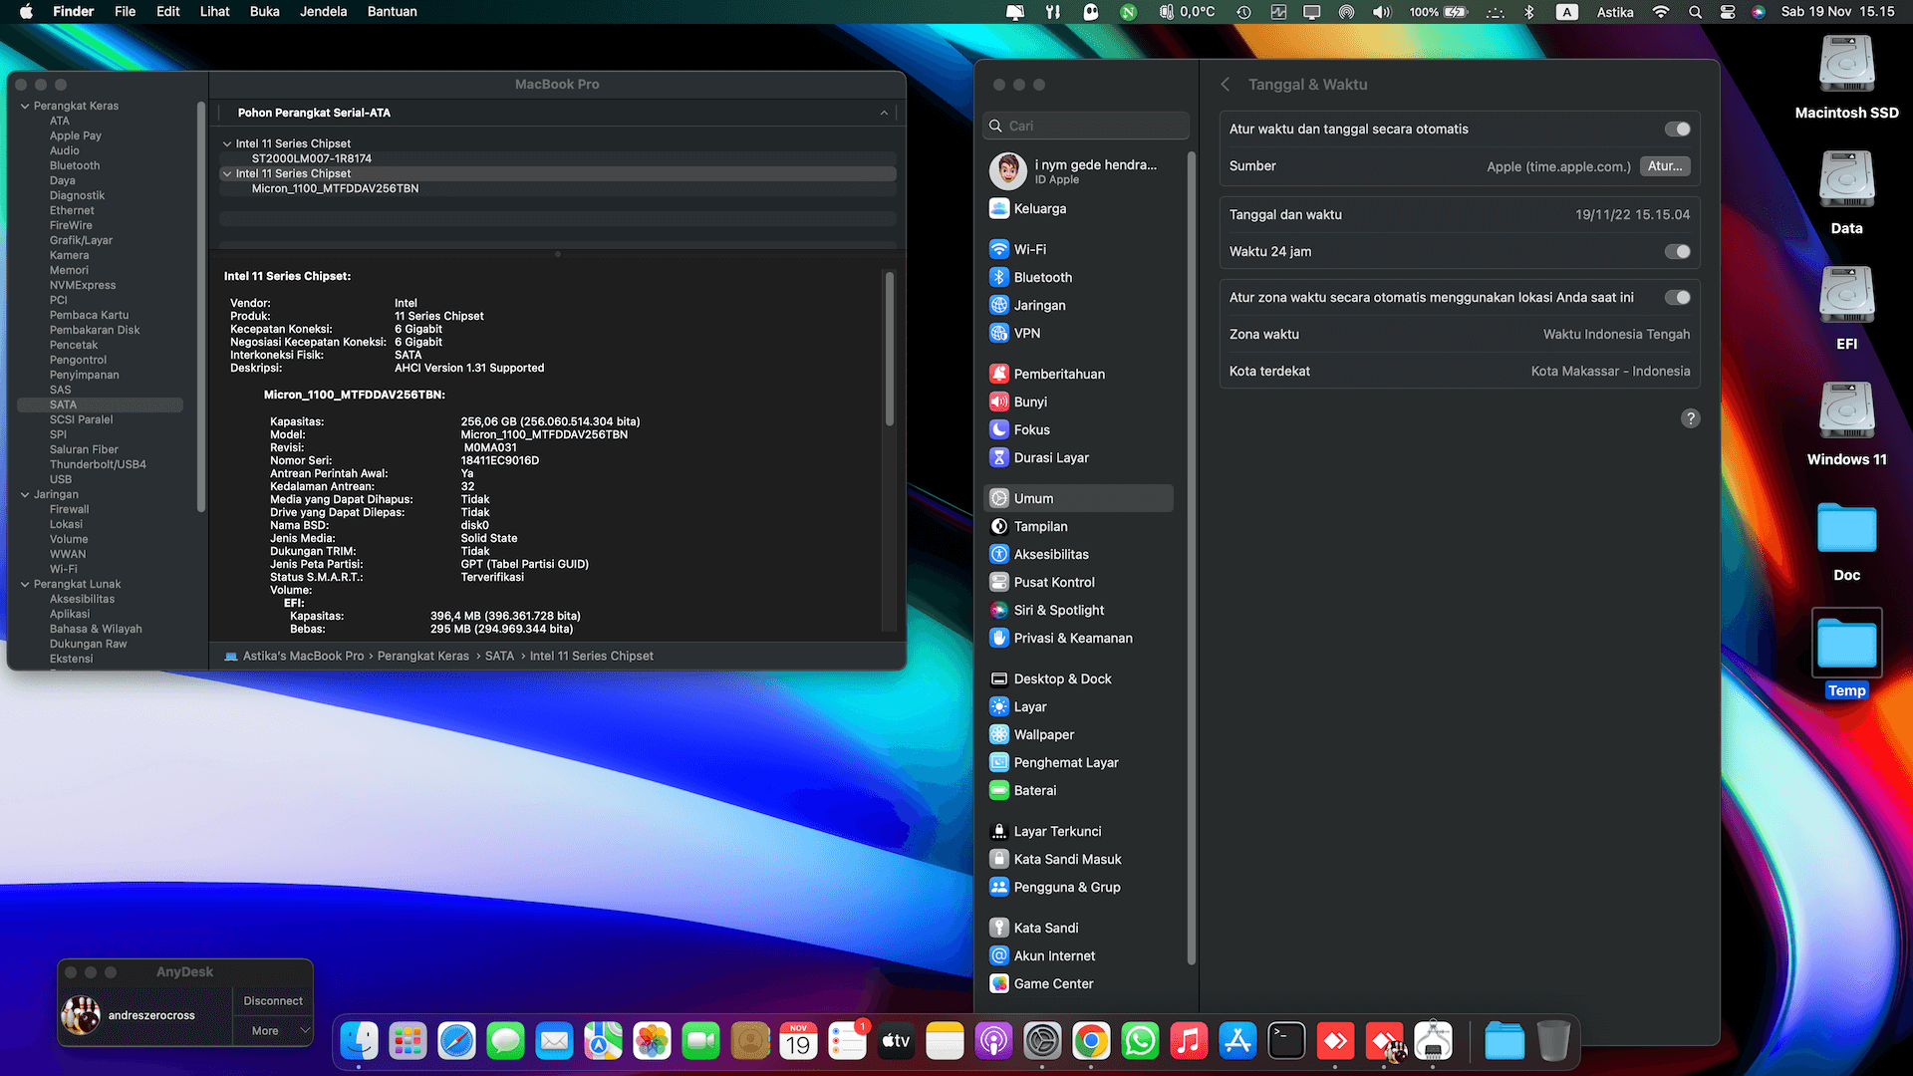Go back from Tanggal & Waktu pane
Viewport: 1913px width, 1076px height.
tap(1226, 85)
